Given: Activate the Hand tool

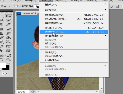Looking at the screenshot, I should (2, 59).
